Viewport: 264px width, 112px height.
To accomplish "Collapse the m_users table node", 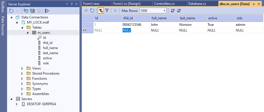I will pos(27,33).
